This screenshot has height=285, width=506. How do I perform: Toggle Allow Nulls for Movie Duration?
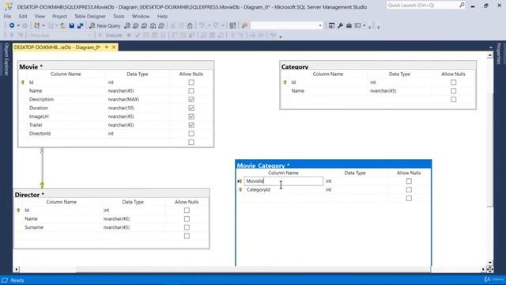(191, 108)
